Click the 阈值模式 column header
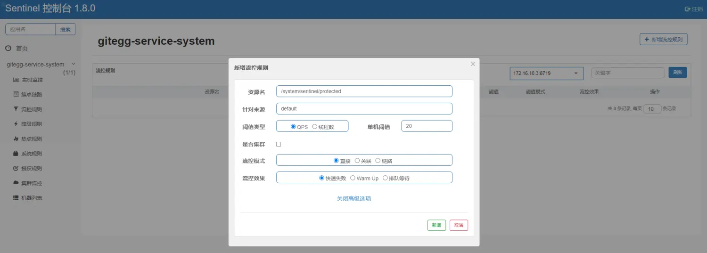Screen dimensions: 707x253 [535, 92]
